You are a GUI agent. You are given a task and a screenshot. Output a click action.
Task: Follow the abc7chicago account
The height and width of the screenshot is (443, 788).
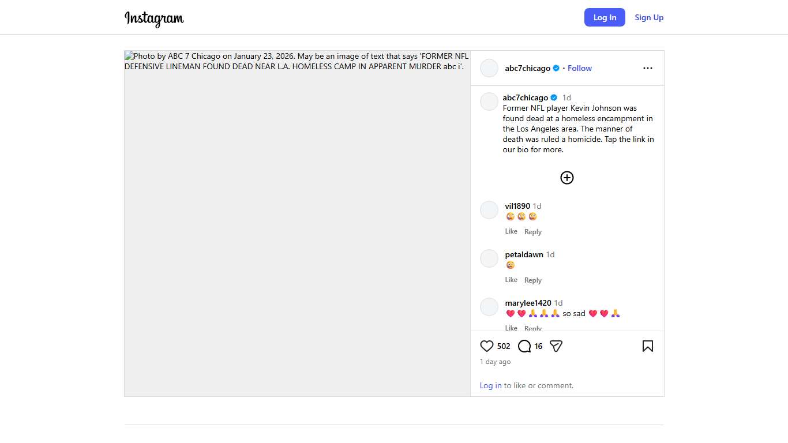579,68
